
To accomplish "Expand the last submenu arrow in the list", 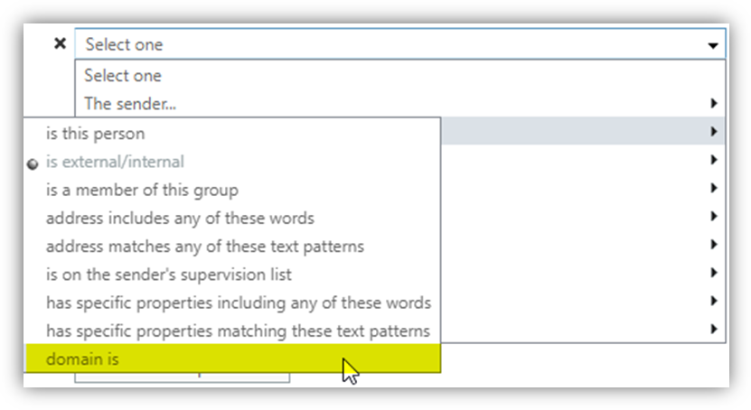I will 714,330.
